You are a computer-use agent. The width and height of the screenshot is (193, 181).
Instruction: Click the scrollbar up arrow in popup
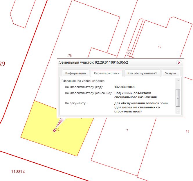tap(178, 81)
